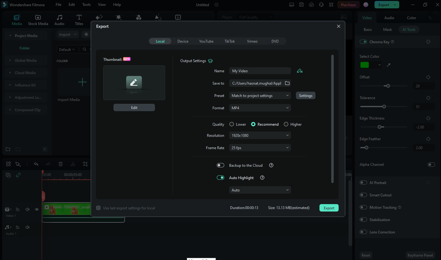Open the support headset icon in title bar

coord(321,5)
